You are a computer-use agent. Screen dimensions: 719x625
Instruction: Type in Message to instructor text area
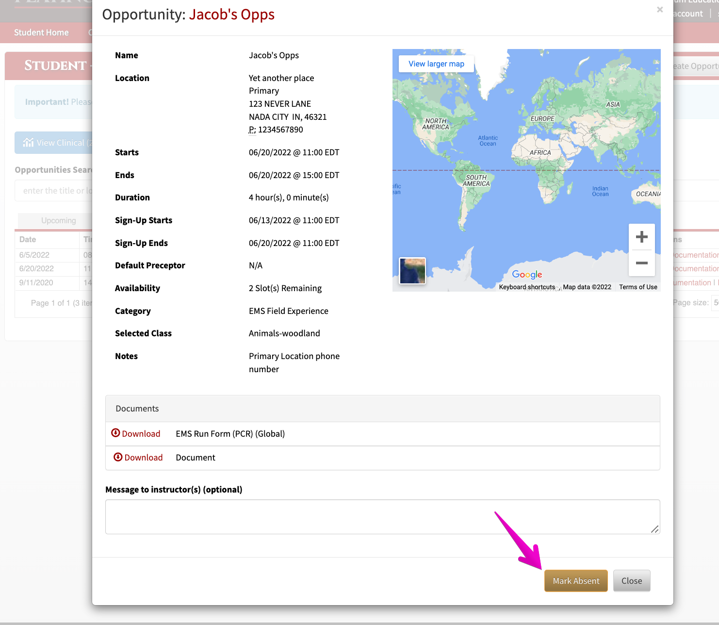point(382,517)
